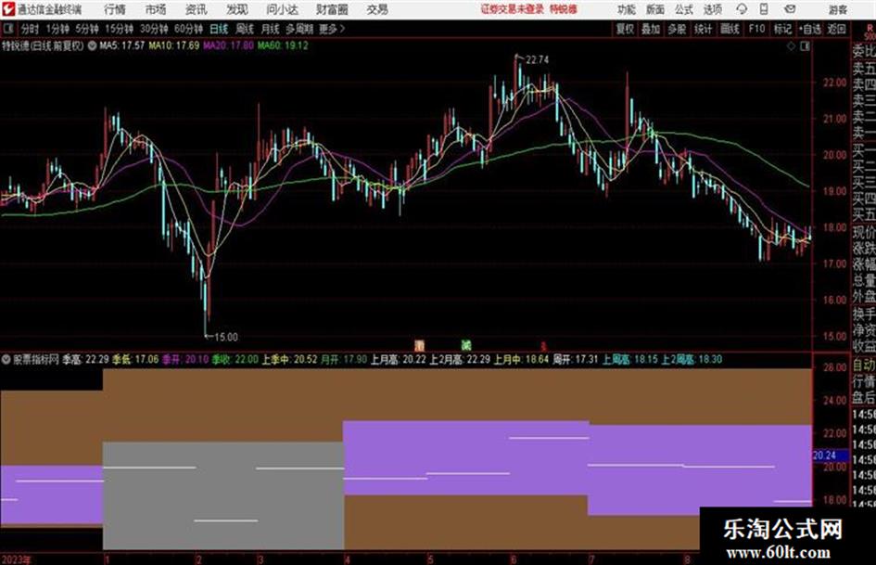Switch to the 15分钟 period tab
Image resolution: width=876 pixels, height=565 pixels.
tap(119, 29)
